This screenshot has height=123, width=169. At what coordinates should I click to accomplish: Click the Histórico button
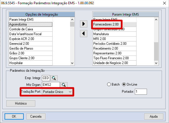pos(21,103)
